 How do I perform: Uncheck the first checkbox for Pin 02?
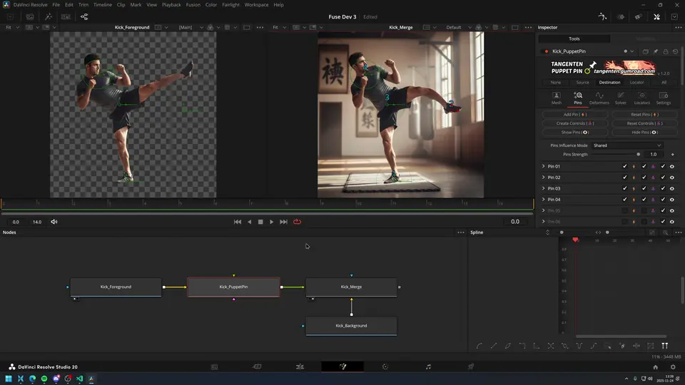tap(625, 178)
